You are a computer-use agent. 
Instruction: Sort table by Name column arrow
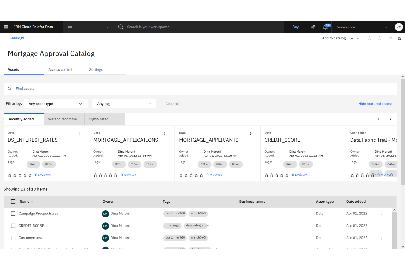pyautogui.click(x=32, y=202)
